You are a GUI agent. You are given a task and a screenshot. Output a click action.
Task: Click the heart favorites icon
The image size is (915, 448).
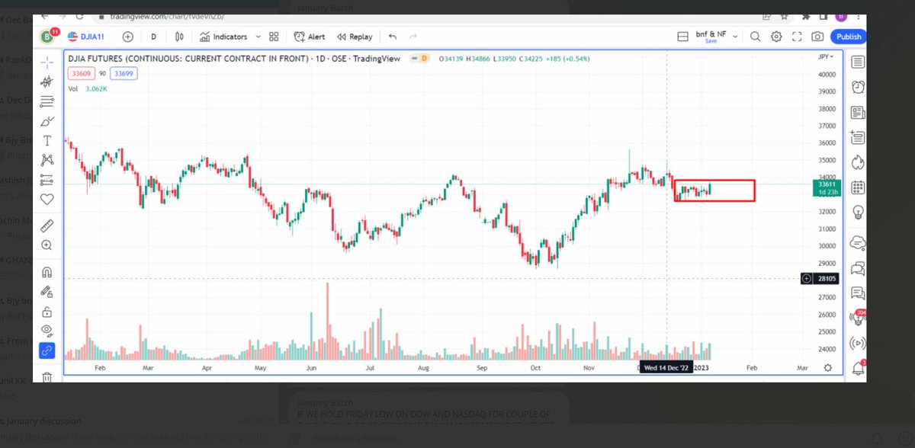coord(47,200)
